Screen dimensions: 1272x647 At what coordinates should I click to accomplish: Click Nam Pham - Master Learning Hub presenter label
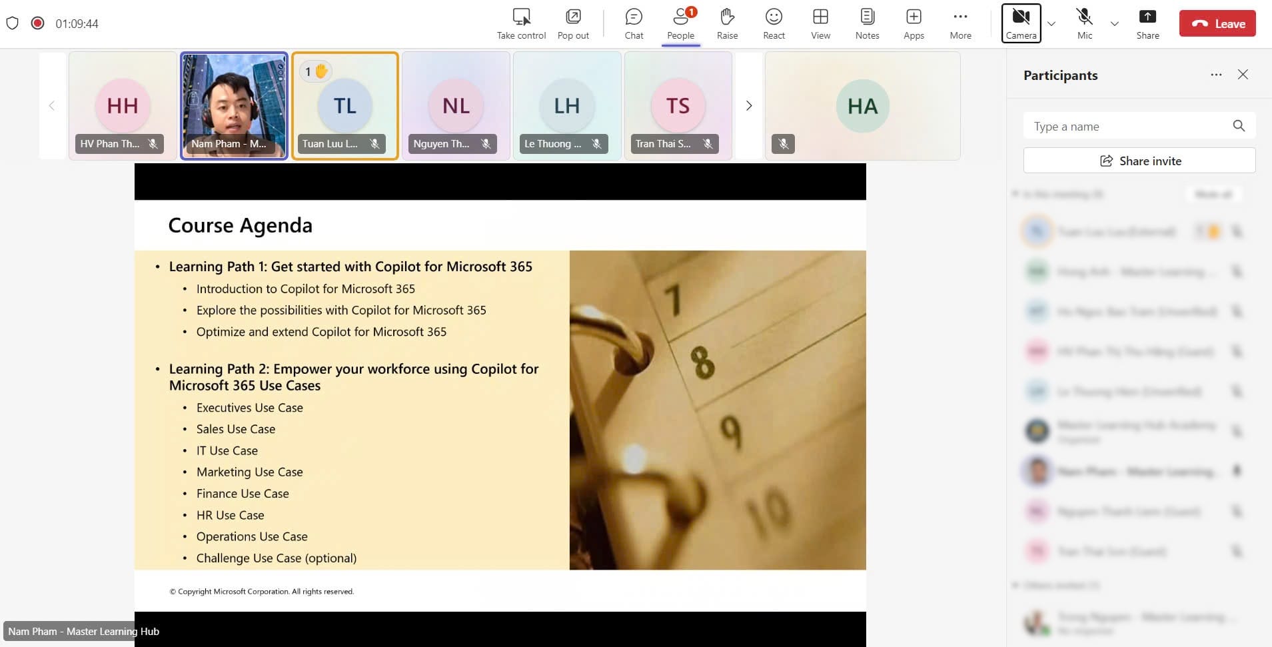click(83, 631)
